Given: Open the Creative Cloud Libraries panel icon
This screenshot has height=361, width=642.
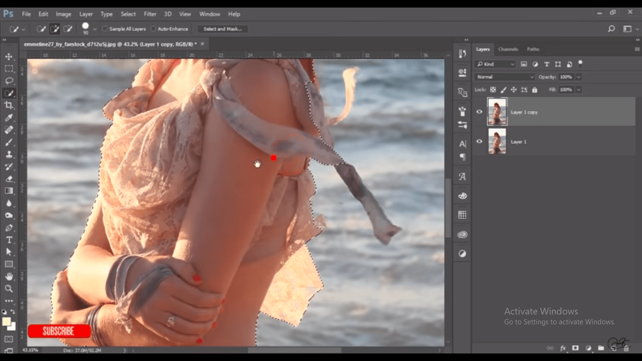Looking at the screenshot, I should [462, 234].
